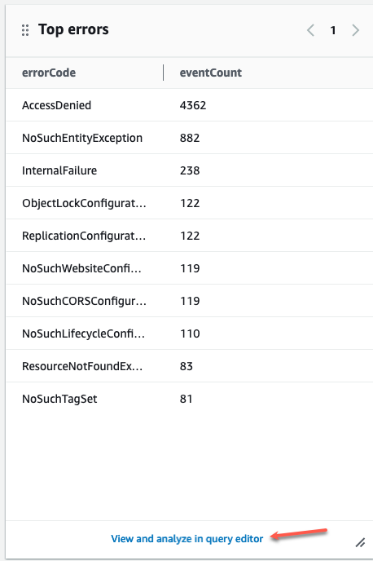373x561 pixels.
Task: Select the ObjectLockConfigurat… error code
Action: click(84, 203)
